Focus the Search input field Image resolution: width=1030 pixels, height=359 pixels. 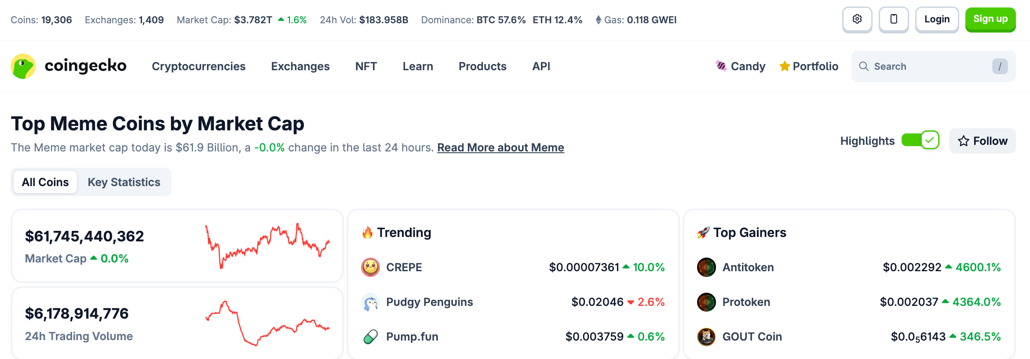pos(928,66)
